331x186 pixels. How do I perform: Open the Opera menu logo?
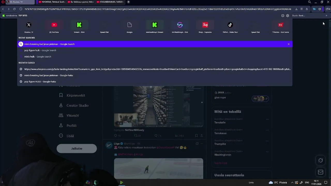pos(3,2)
